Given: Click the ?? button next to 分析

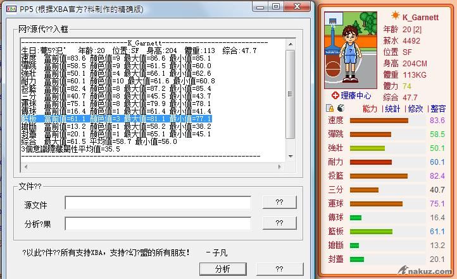Looking at the screenshot, I should point(280,269).
